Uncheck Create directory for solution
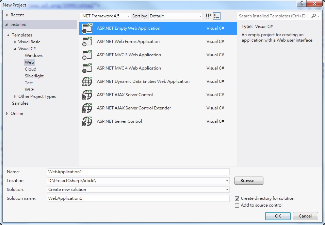 [x=237, y=198]
